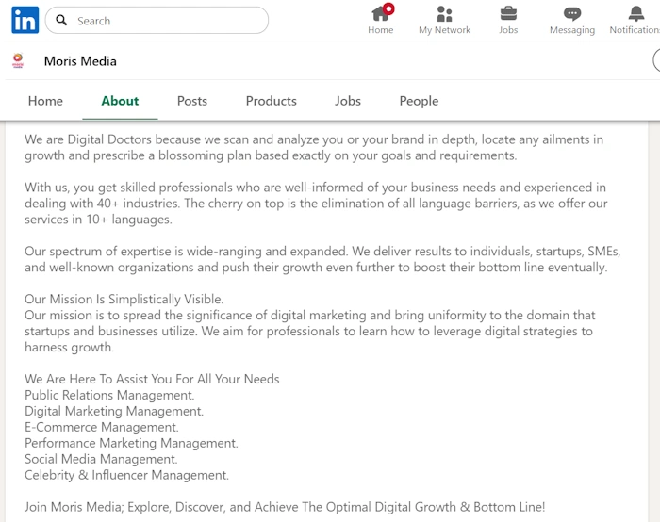
Task: Click 'We Are Here To Assist You' heading
Action: (x=152, y=379)
